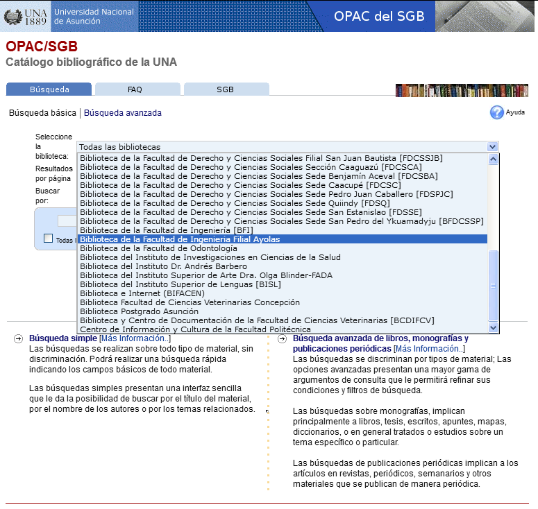This screenshot has height=509, width=538.
Task: Click the bookshelf banner image
Action: [x=462, y=90]
